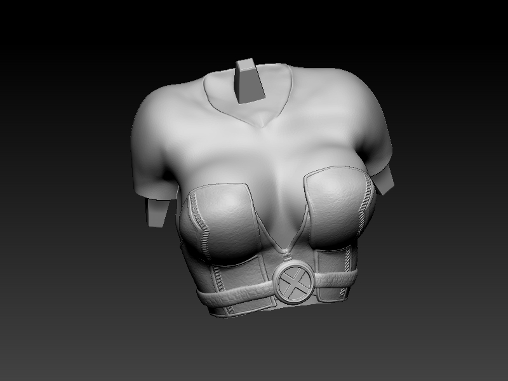Select the connector peg under the right sleeve
Screen dimensions: 508x381
pos(383,181)
